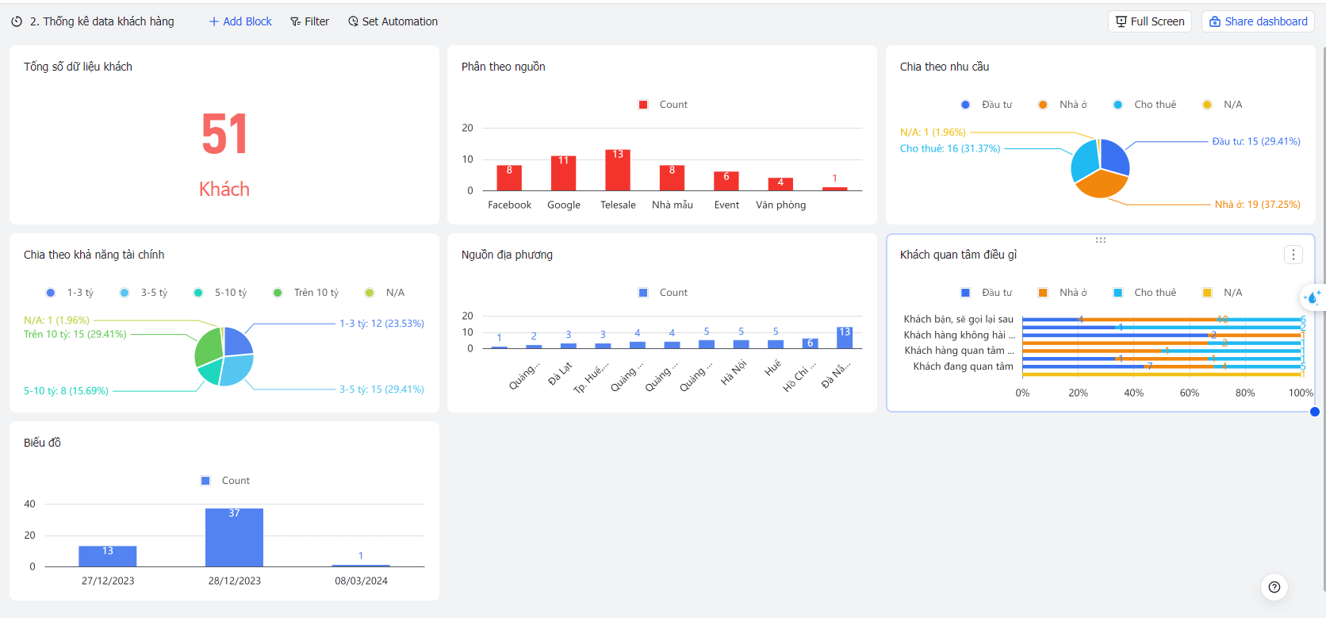
Task: Toggle 3-5 tỷ legend item
Action: (x=144, y=293)
